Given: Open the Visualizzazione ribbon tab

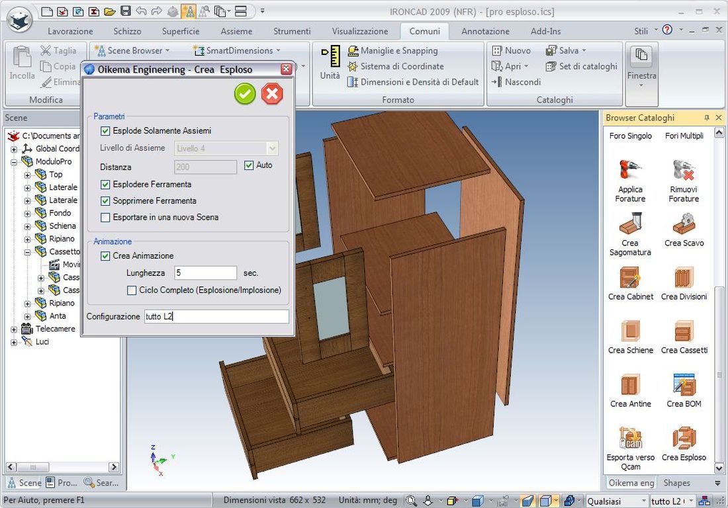Looking at the screenshot, I should pos(359,31).
